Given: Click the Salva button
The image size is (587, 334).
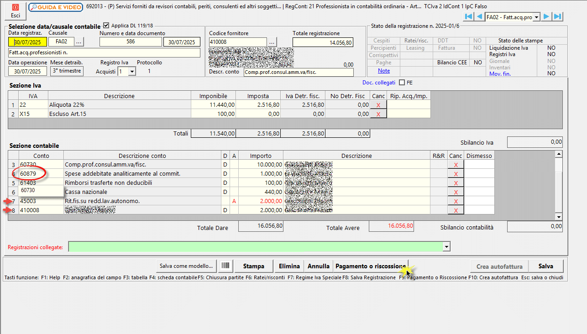Looking at the screenshot, I should [545, 266].
